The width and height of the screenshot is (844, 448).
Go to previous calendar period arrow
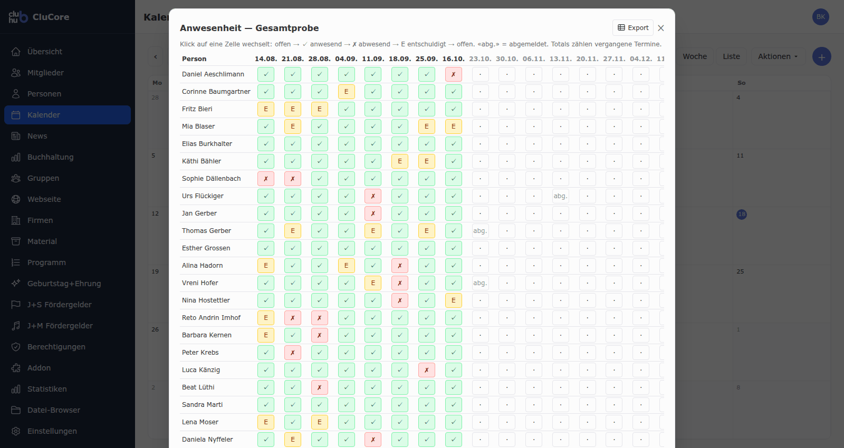(156, 56)
